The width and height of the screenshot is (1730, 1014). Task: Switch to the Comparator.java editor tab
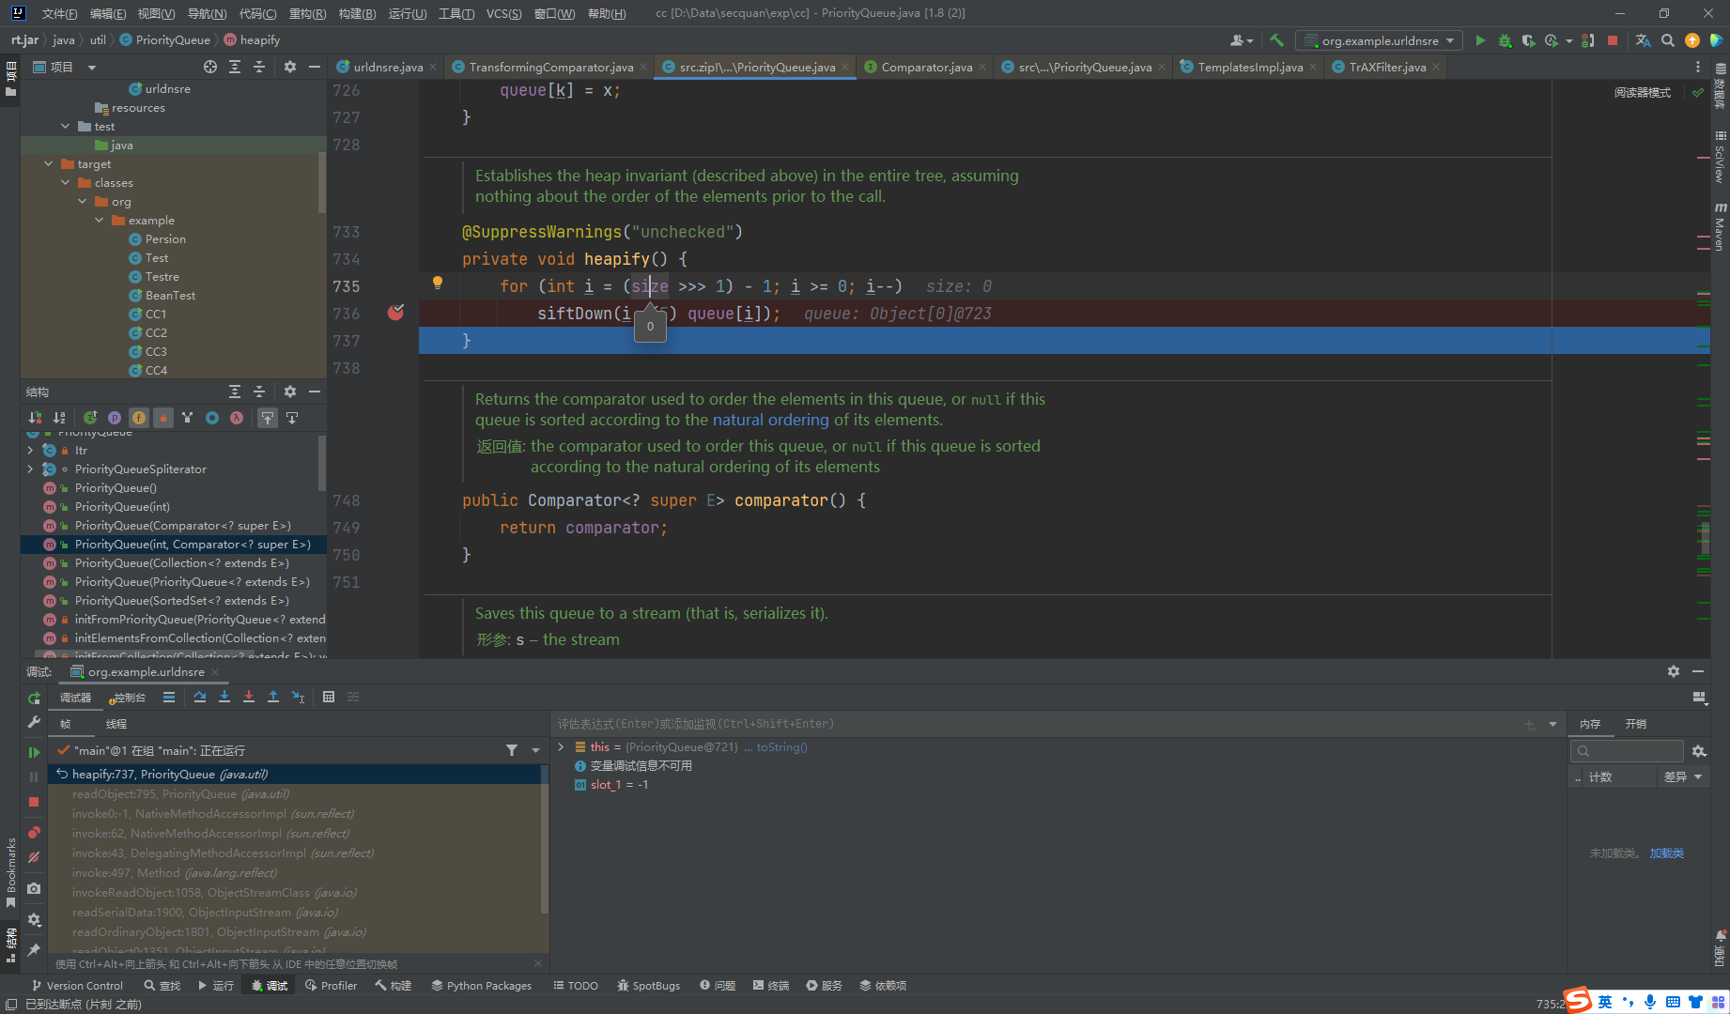(x=926, y=67)
